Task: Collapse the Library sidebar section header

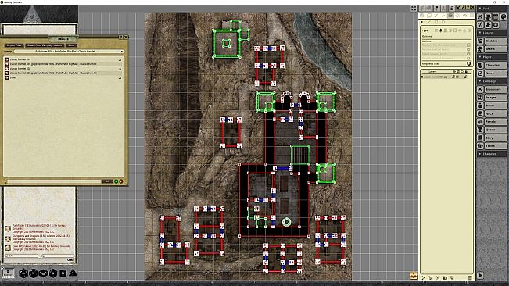Action: 492,33
